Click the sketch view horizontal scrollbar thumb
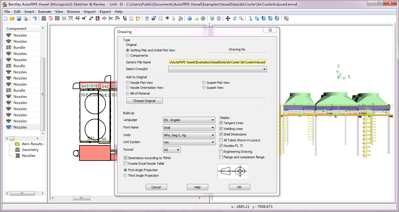The height and width of the screenshot is (212, 399). (81, 198)
